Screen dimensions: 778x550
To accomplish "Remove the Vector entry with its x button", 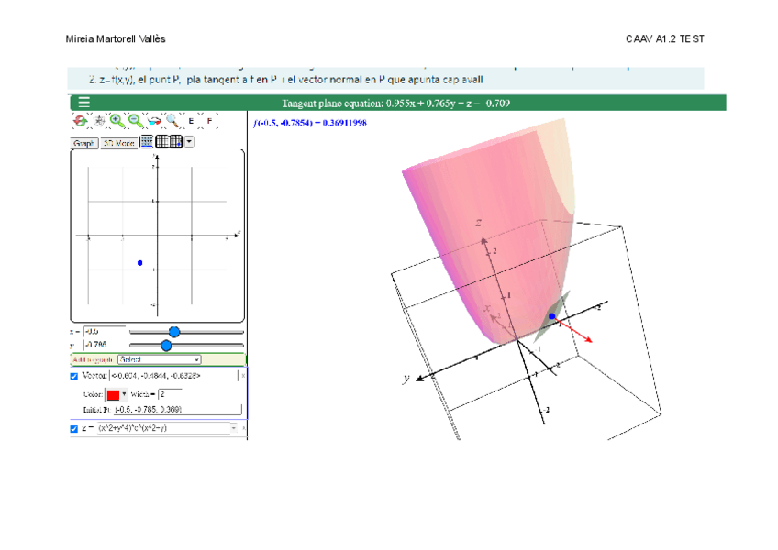I will point(242,376).
